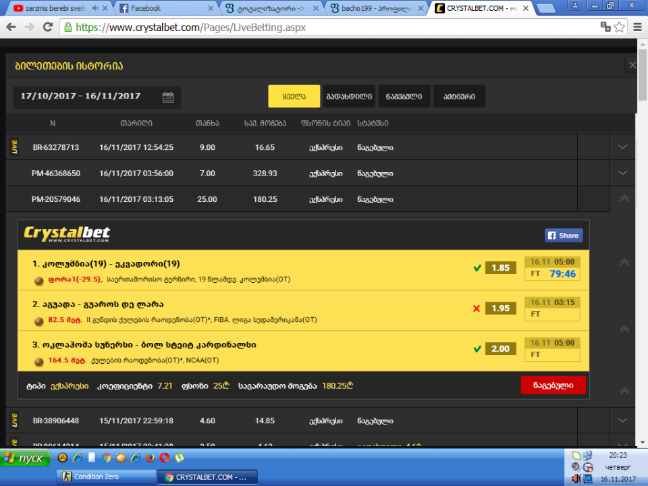This screenshot has width=648, height=486.
Task: Select the გადახდილი filter tab
Action: (349, 97)
